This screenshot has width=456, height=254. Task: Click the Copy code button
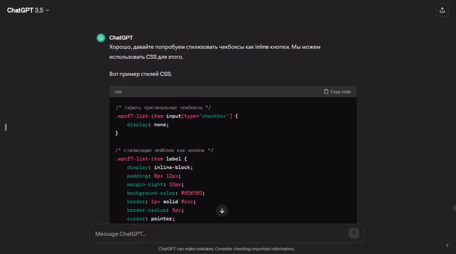(x=338, y=91)
